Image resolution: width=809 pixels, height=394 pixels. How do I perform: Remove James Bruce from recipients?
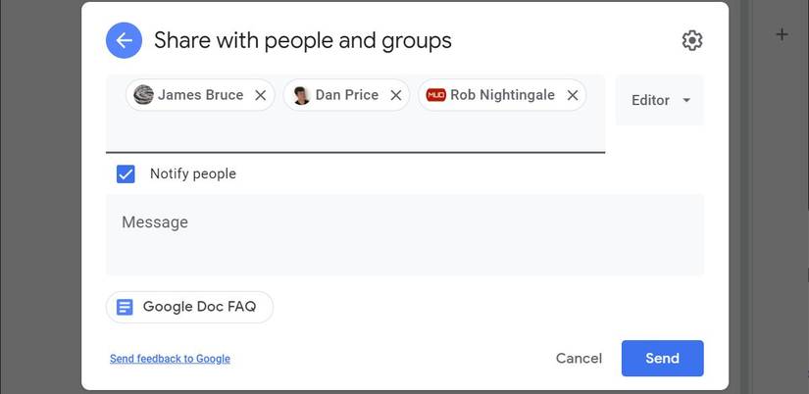261,95
